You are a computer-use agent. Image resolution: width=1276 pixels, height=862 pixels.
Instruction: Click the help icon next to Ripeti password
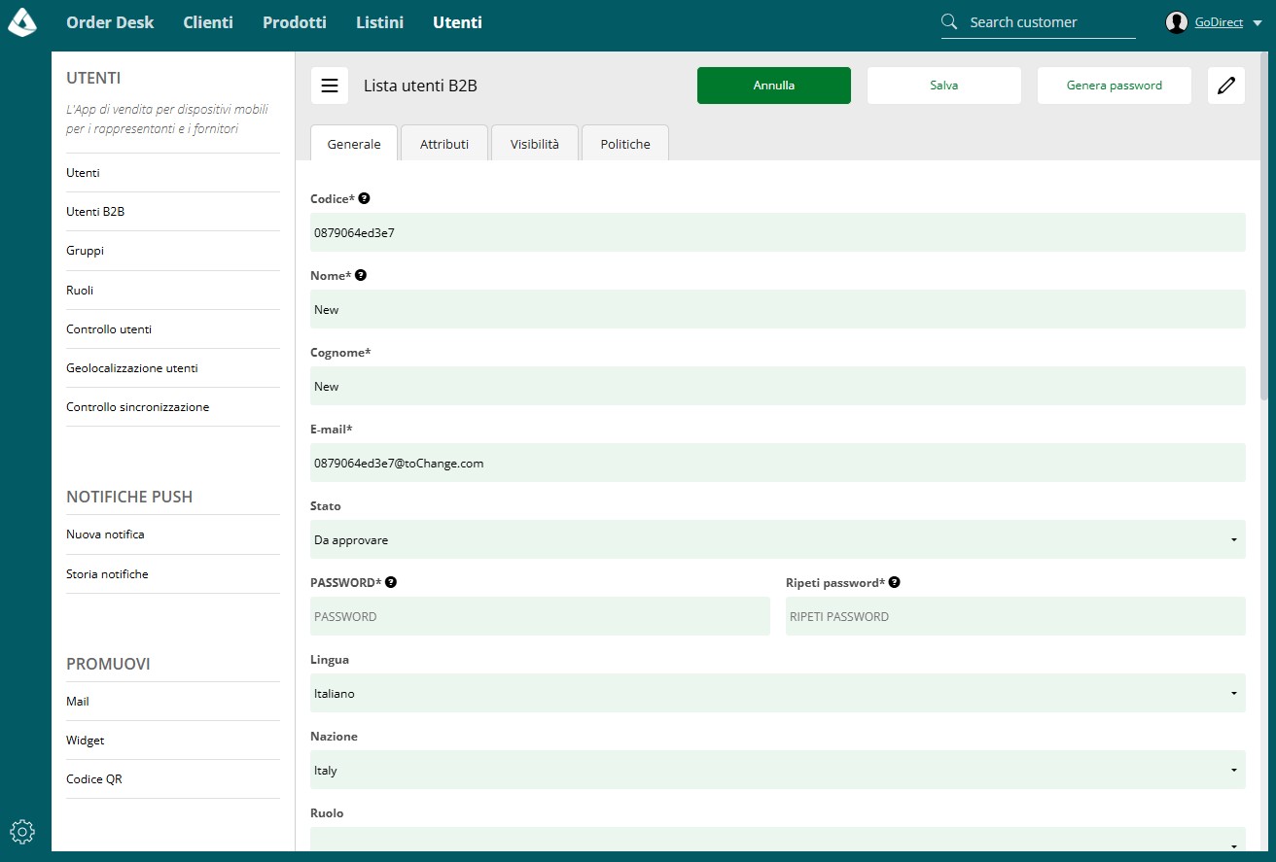click(895, 582)
